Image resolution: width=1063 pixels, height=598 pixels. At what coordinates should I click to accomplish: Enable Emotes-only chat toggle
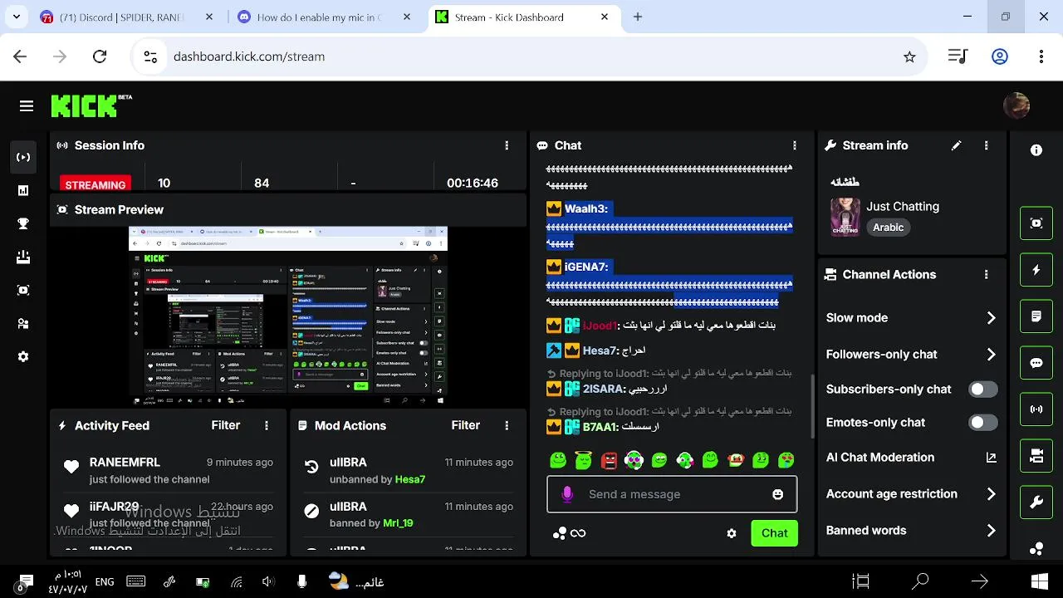tap(983, 422)
